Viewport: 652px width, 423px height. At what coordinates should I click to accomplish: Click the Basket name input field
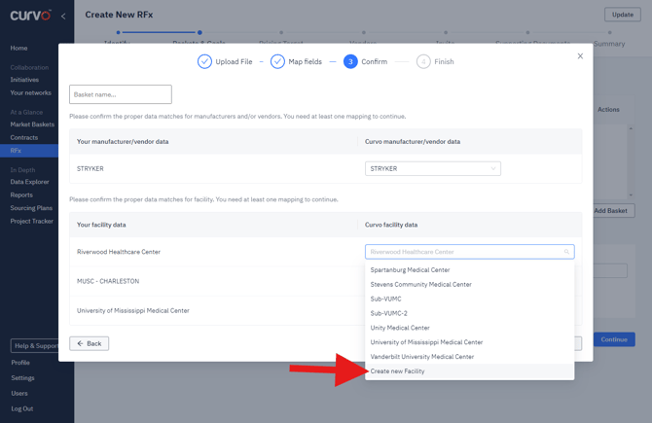tap(121, 94)
